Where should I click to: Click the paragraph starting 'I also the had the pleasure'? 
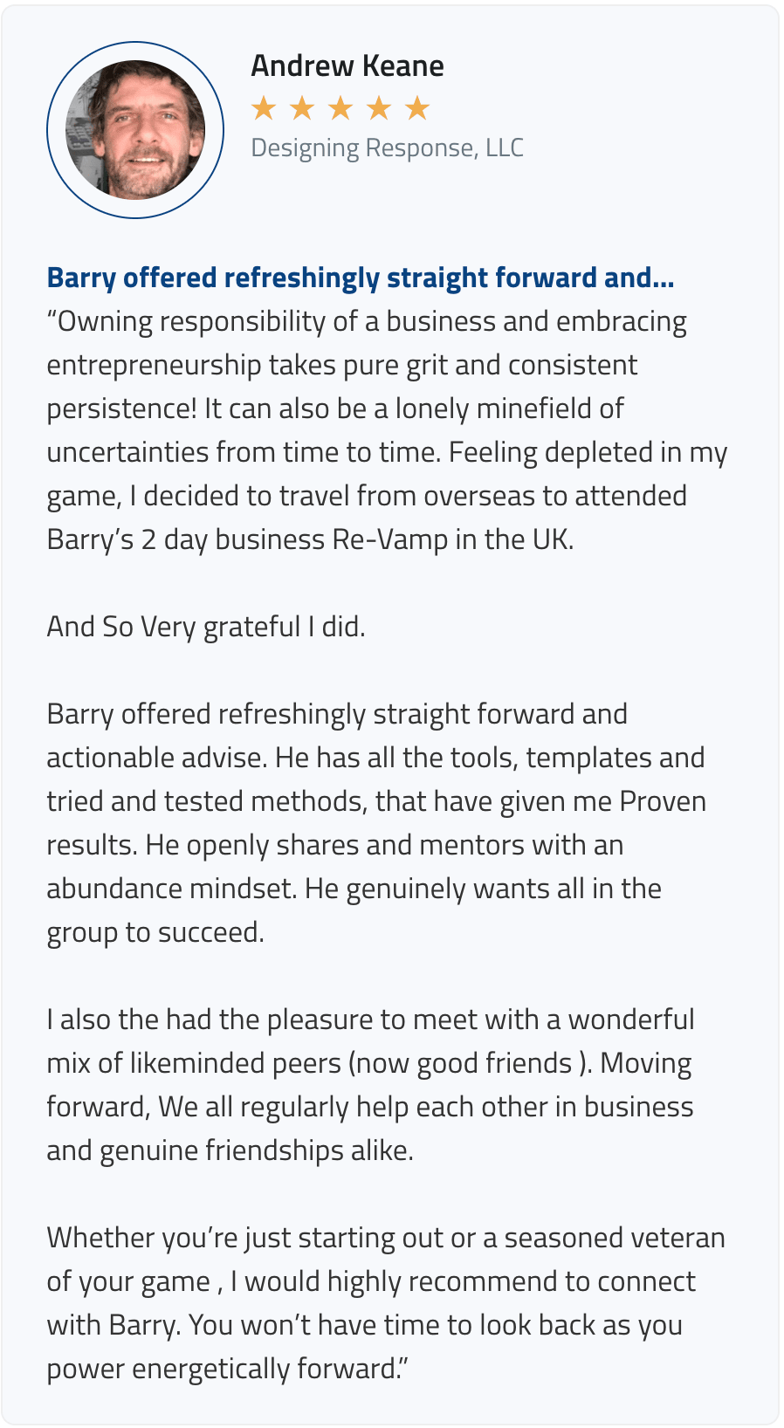pos(371,1085)
